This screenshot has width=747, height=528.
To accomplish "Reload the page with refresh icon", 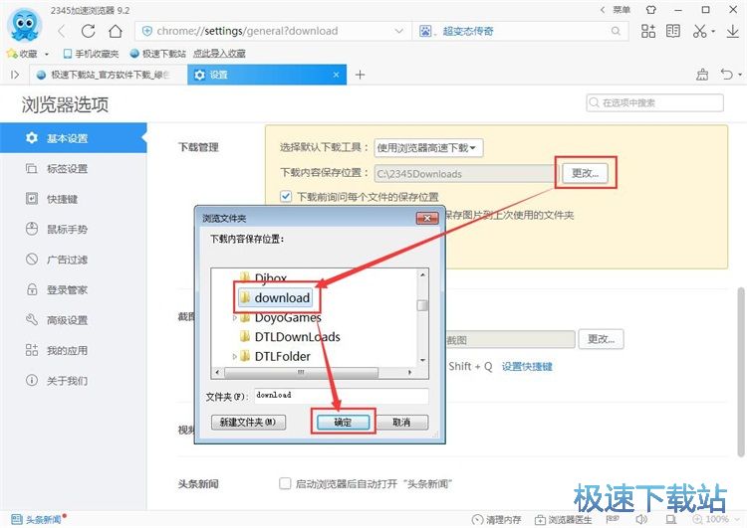I will point(88,32).
